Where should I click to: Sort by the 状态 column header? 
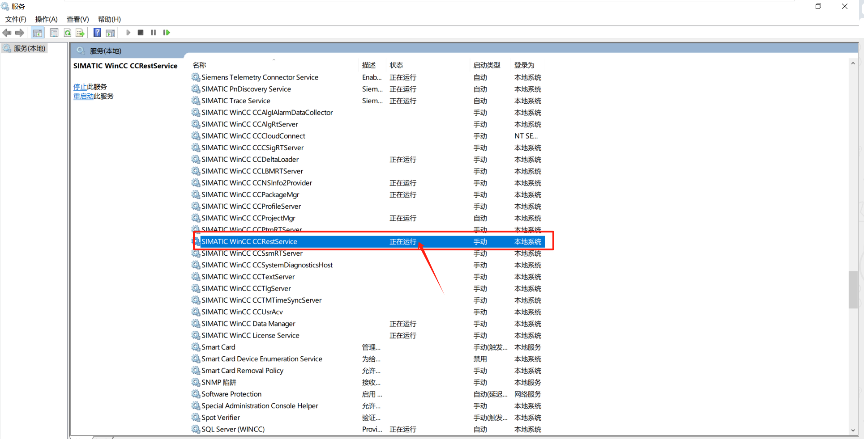pos(428,65)
